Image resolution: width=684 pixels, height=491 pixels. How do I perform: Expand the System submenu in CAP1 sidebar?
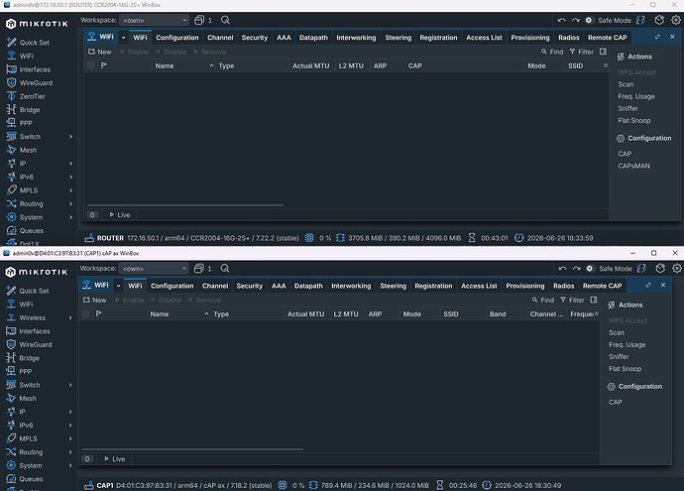[70, 465]
